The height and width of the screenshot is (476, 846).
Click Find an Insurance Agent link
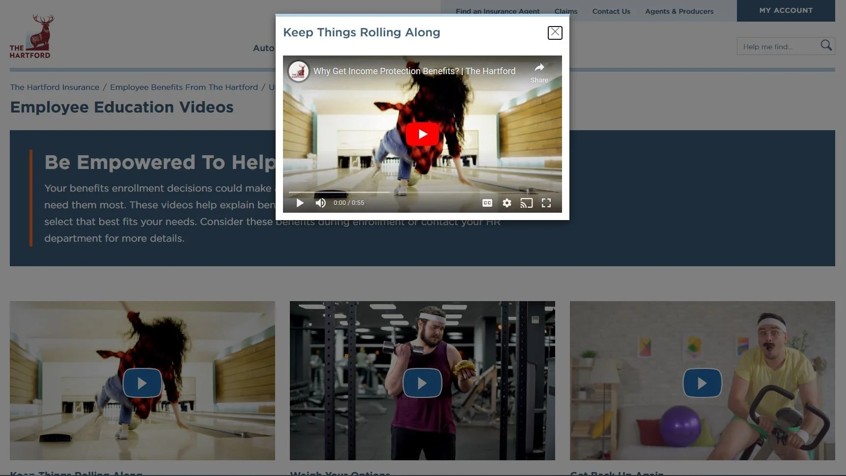pos(497,11)
